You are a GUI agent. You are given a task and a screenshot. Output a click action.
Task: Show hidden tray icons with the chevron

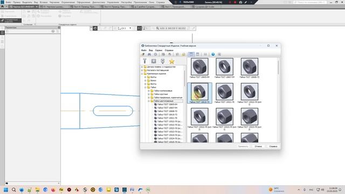pos(299,190)
